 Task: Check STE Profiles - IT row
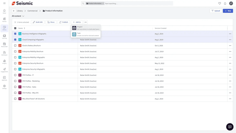15,75
